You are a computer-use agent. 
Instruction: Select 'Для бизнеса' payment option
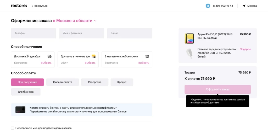tap(26, 92)
